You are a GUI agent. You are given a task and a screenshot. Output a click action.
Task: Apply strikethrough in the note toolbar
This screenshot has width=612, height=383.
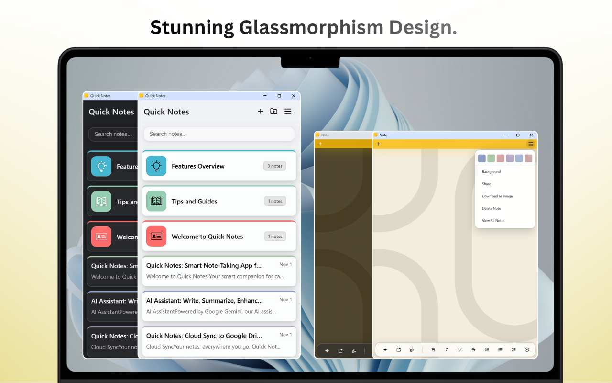coord(473,350)
